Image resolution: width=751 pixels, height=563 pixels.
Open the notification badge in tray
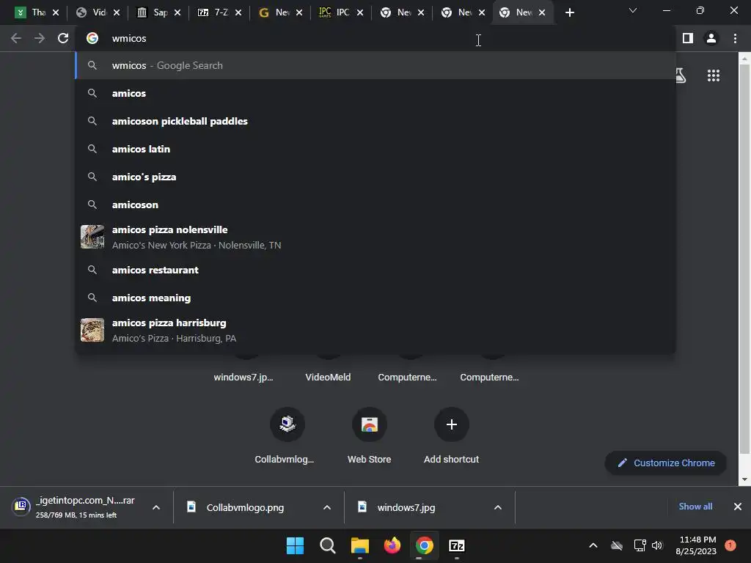[730, 545]
